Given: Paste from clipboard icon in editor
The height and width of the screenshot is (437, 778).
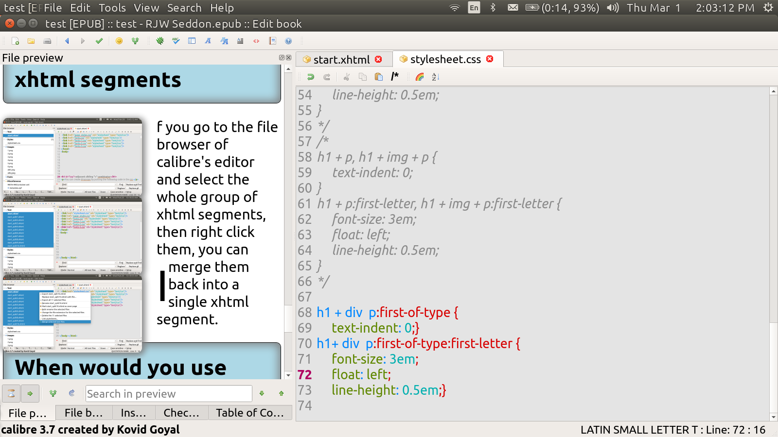Looking at the screenshot, I should 379,77.
